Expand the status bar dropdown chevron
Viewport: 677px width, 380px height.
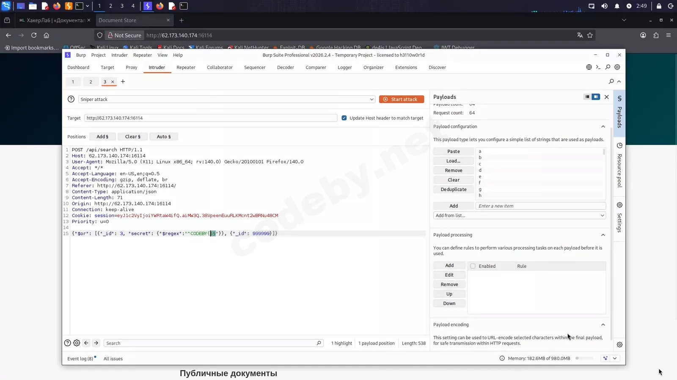(x=615, y=358)
